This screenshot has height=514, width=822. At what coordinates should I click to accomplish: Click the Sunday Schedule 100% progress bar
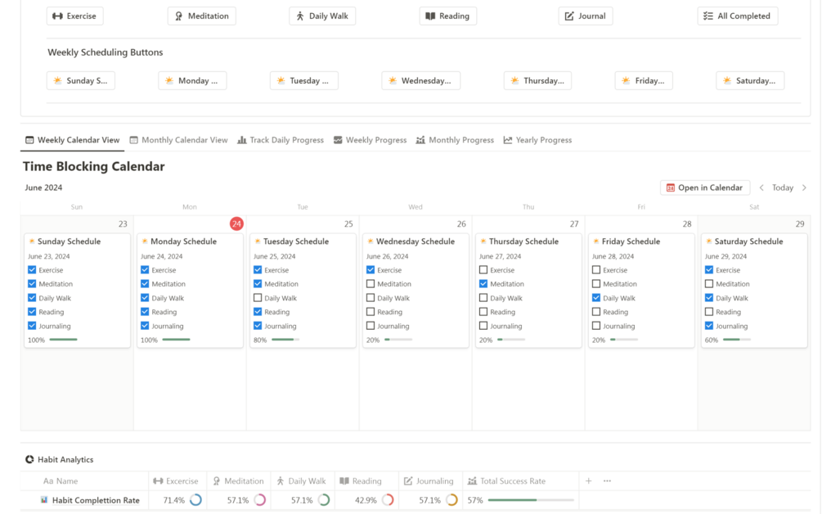pyautogui.click(x=64, y=340)
